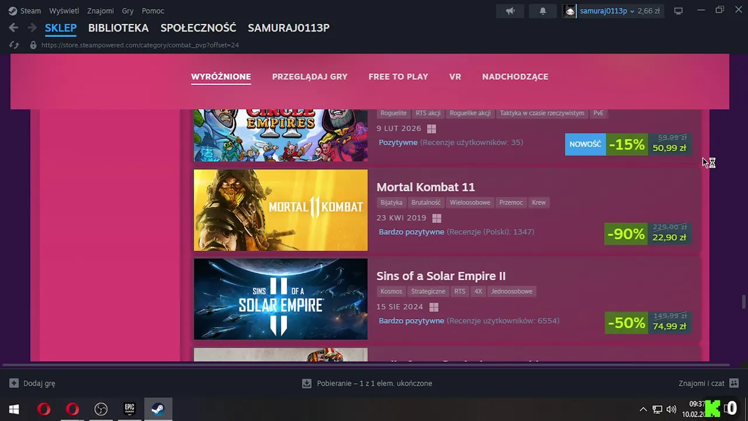Open the SPOŁECZNOŚĆ tab

199,27
